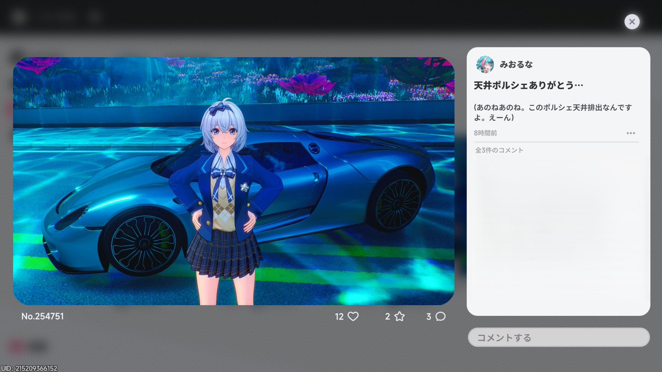
Task: View the Porsche photo full size
Action: 234,181
